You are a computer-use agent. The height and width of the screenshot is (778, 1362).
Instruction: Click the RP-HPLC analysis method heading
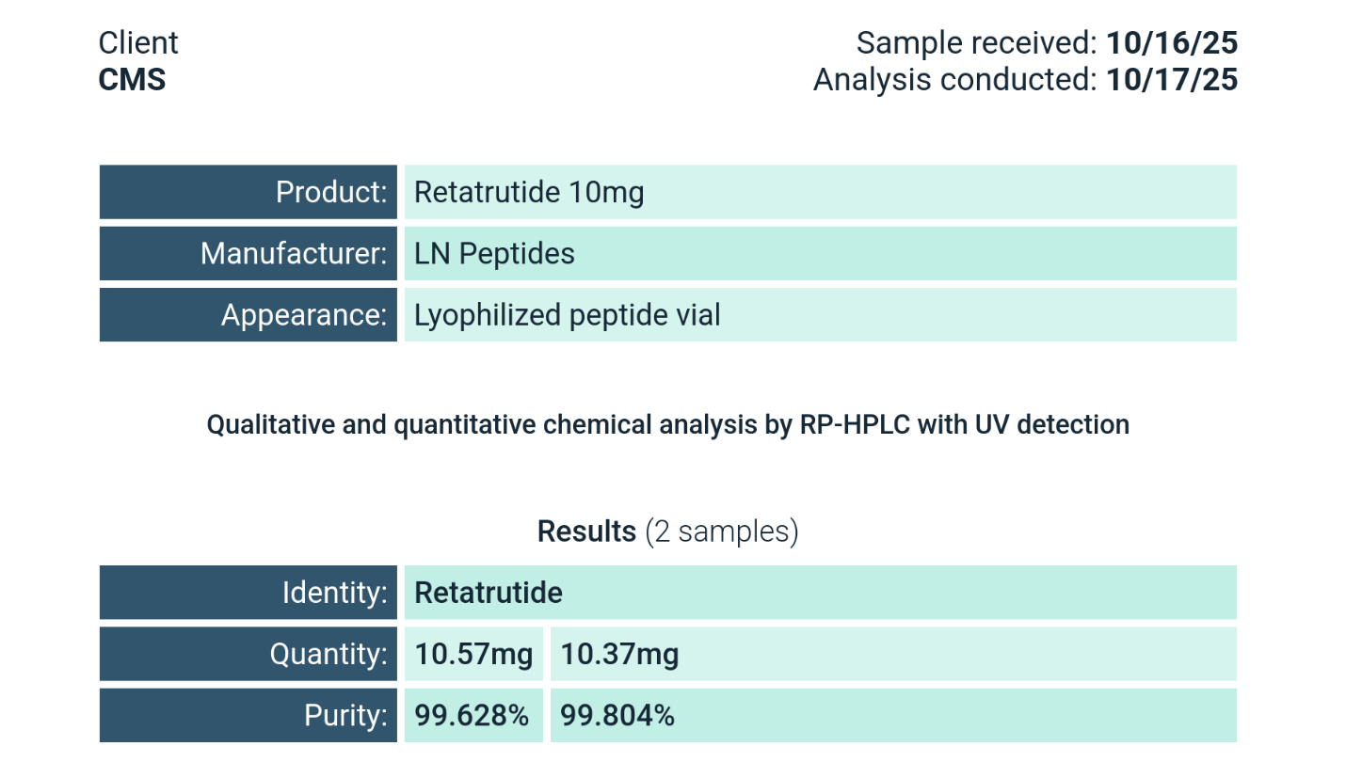(667, 425)
